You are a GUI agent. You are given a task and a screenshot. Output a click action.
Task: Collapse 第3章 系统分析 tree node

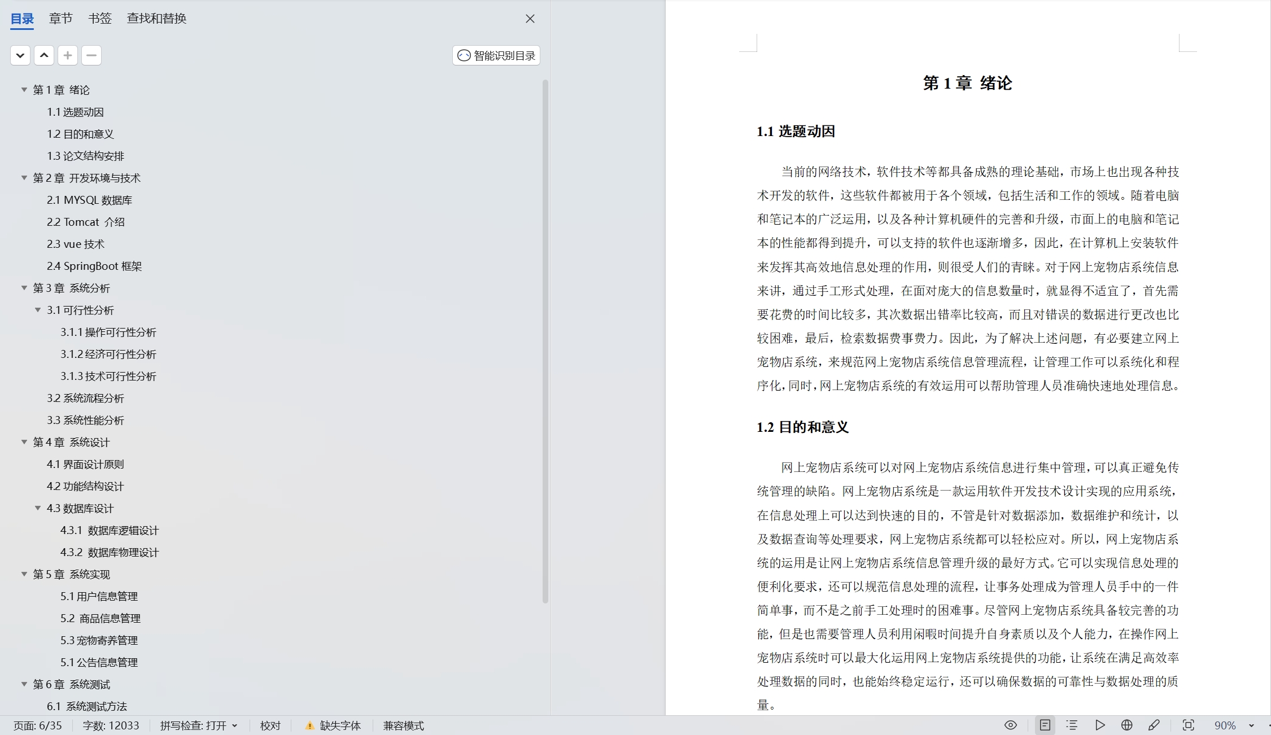point(24,288)
